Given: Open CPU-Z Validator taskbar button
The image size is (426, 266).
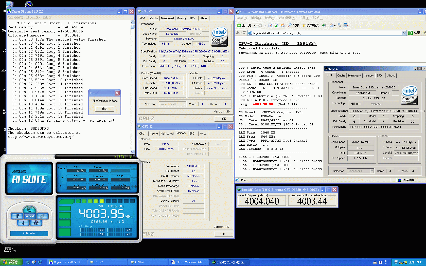Looking at the screenshot, I should tap(188, 262).
